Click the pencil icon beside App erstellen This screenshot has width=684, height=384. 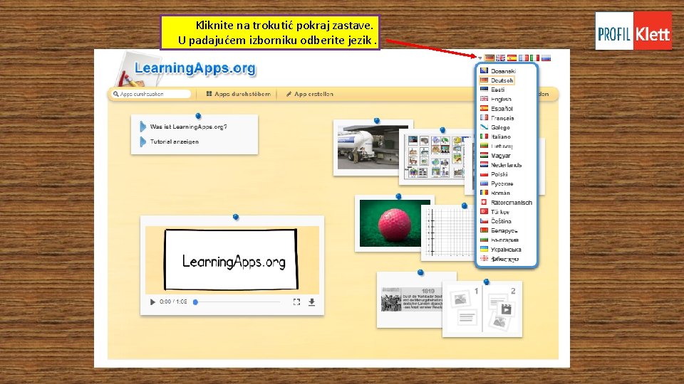point(289,94)
